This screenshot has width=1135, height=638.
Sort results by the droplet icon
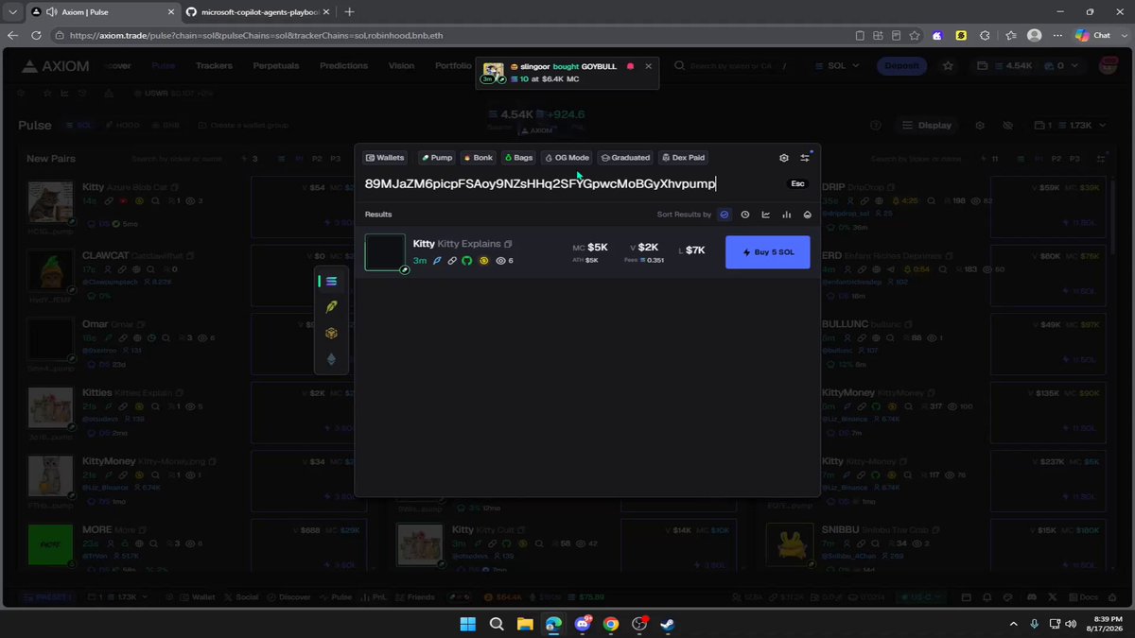[x=807, y=215]
